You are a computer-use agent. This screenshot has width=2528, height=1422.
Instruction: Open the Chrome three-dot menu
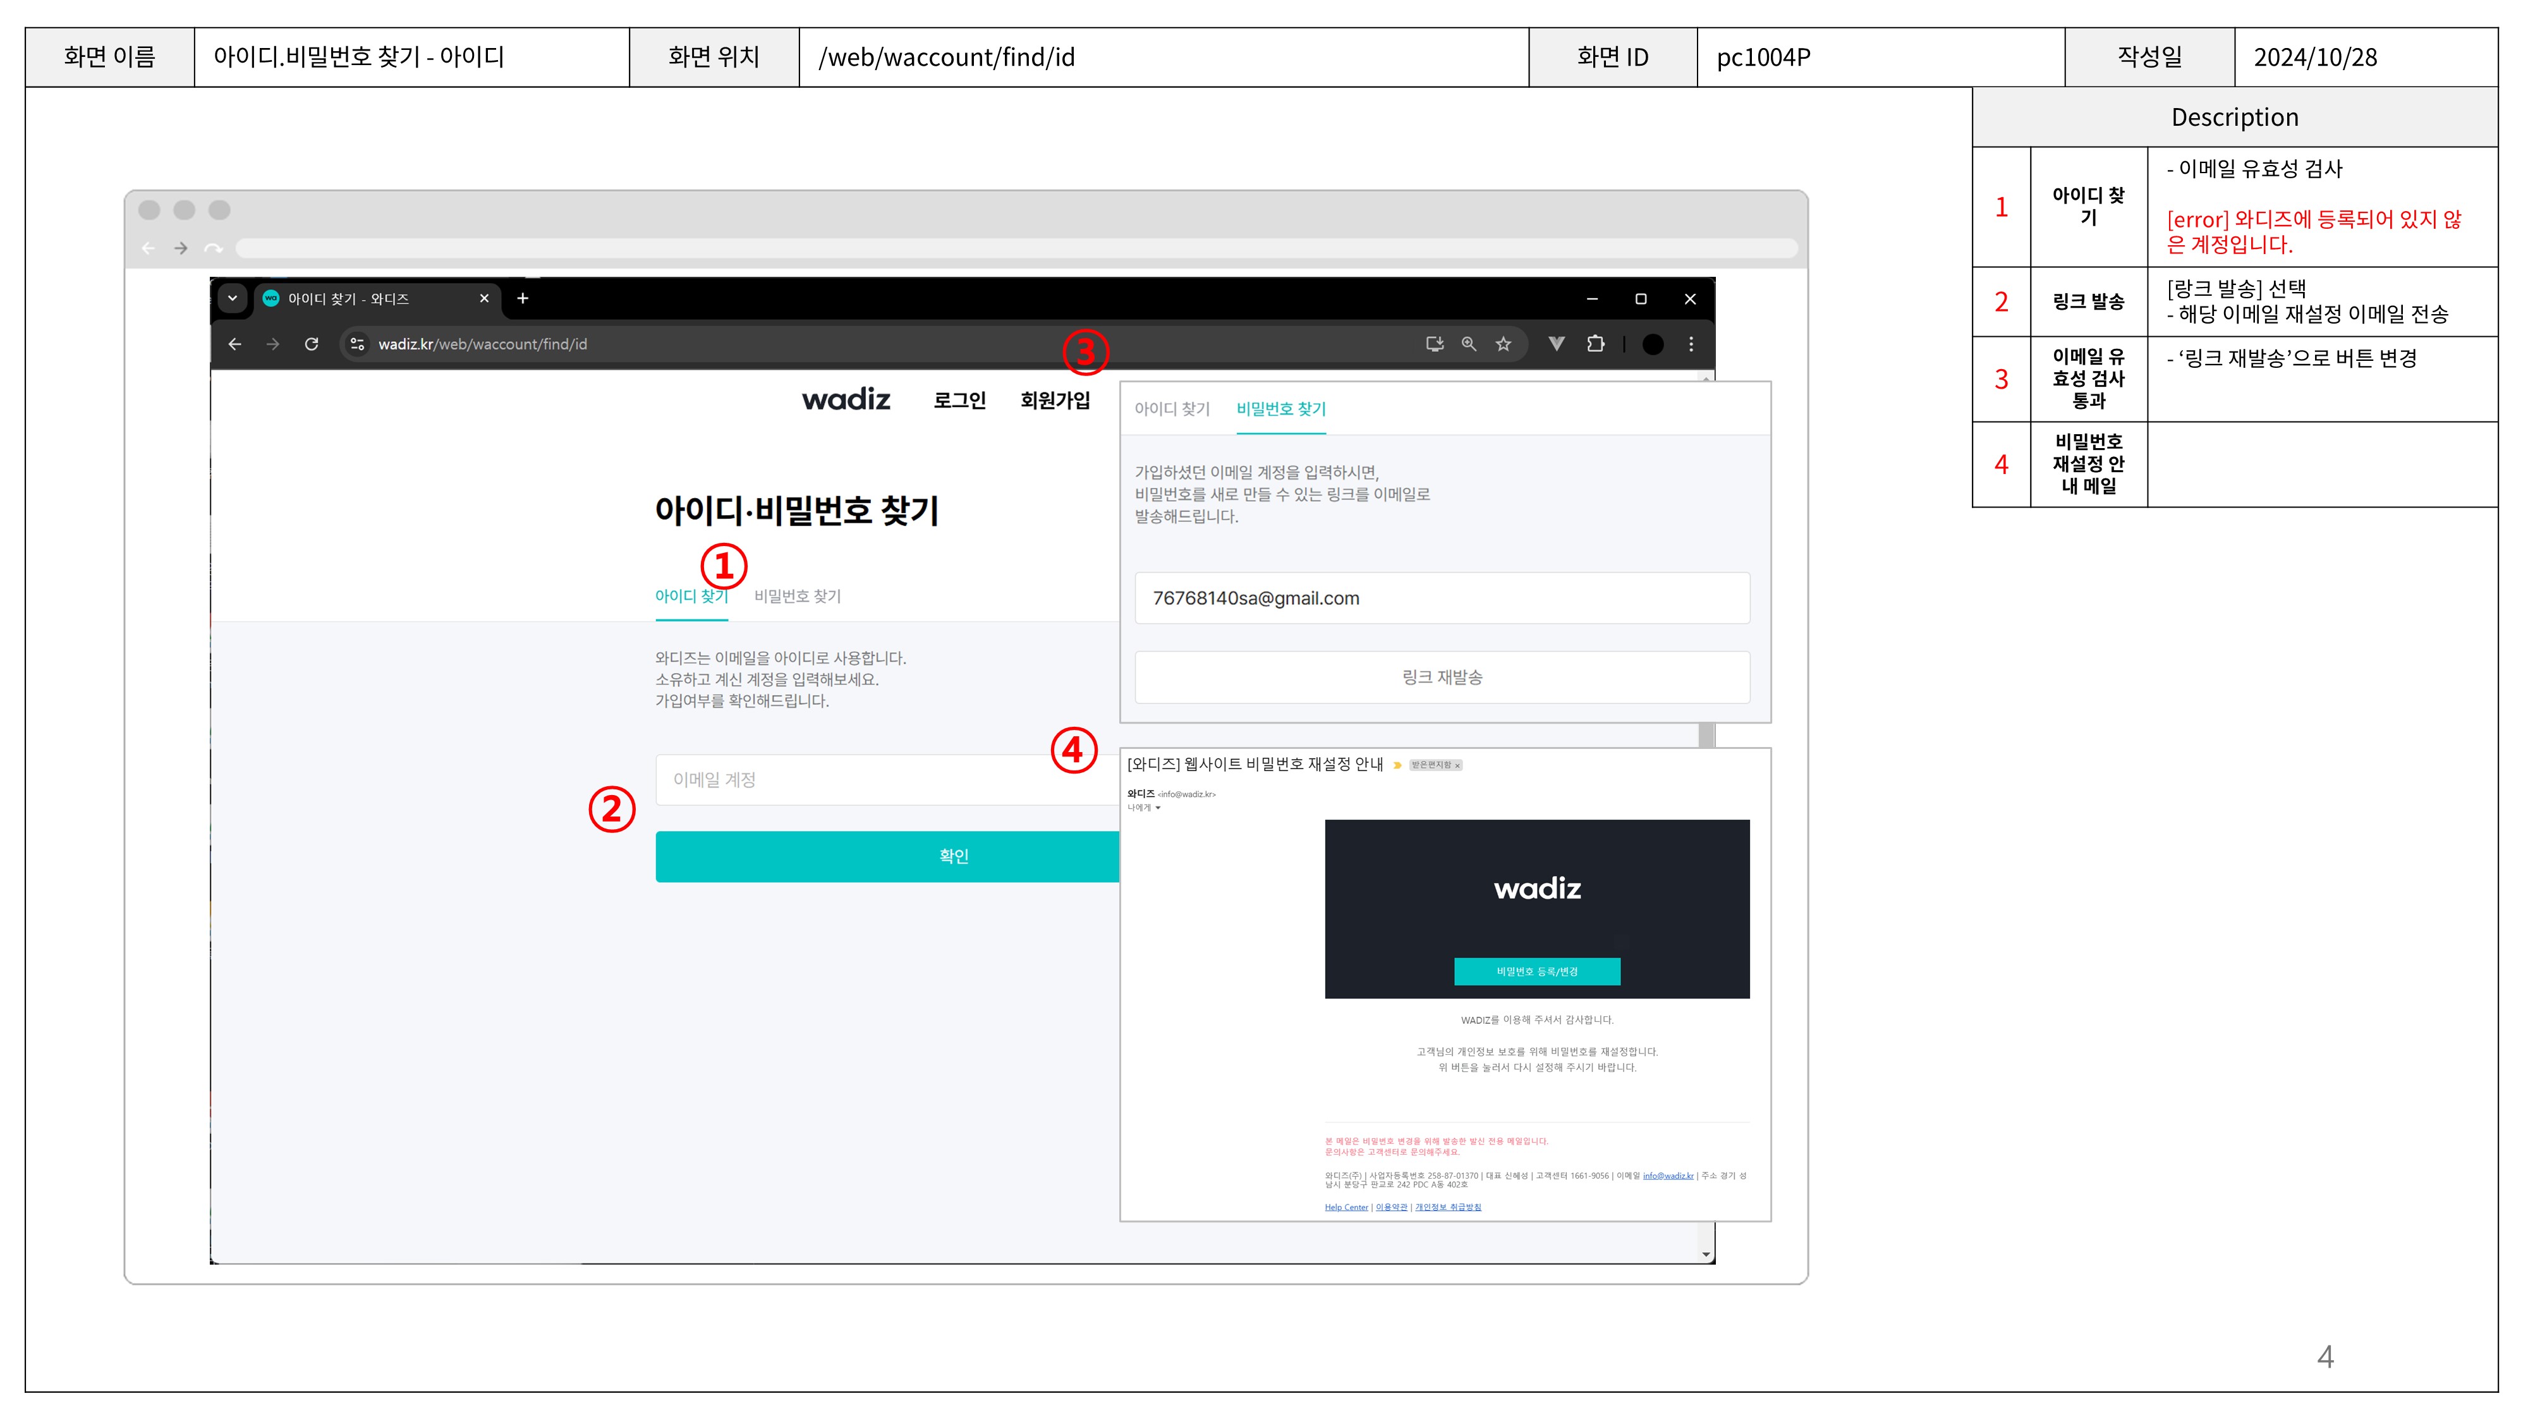pos(1690,344)
